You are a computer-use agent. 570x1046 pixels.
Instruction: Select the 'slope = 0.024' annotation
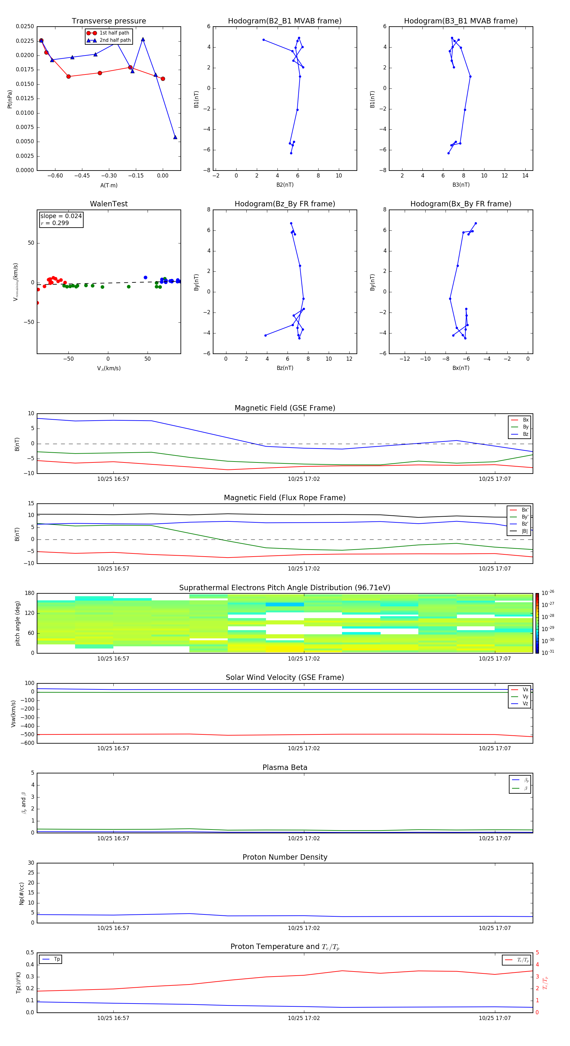click(x=61, y=216)
